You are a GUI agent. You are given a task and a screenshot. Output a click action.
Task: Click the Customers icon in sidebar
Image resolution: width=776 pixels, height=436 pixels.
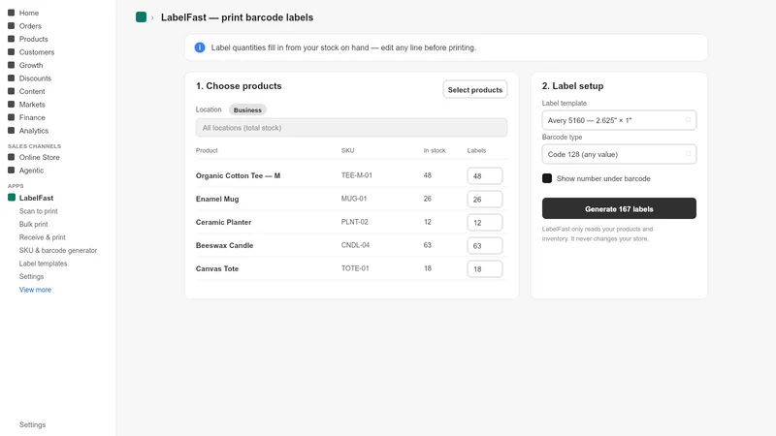click(x=11, y=52)
